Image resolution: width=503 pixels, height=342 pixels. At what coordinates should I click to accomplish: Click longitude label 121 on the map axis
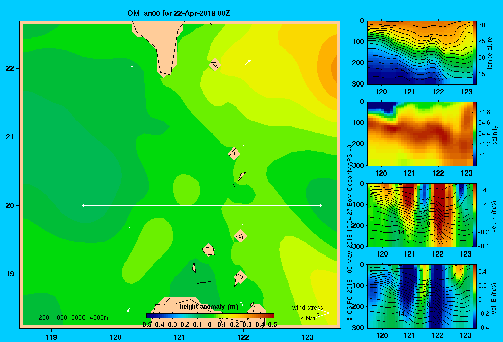(x=180, y=337)
